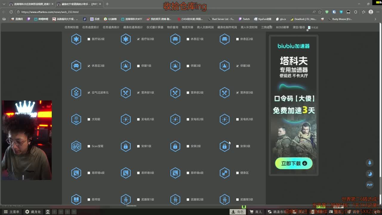Enable the 发电机3级 checkbox
The width and height of the screenshot is (382, 215).
point(238,119)
